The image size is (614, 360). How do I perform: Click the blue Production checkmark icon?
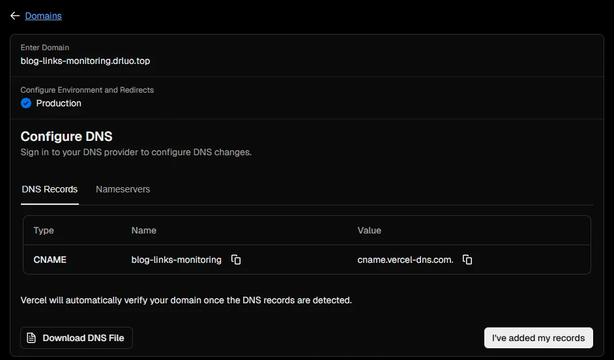pyautogui.click(x=26, y=103)
